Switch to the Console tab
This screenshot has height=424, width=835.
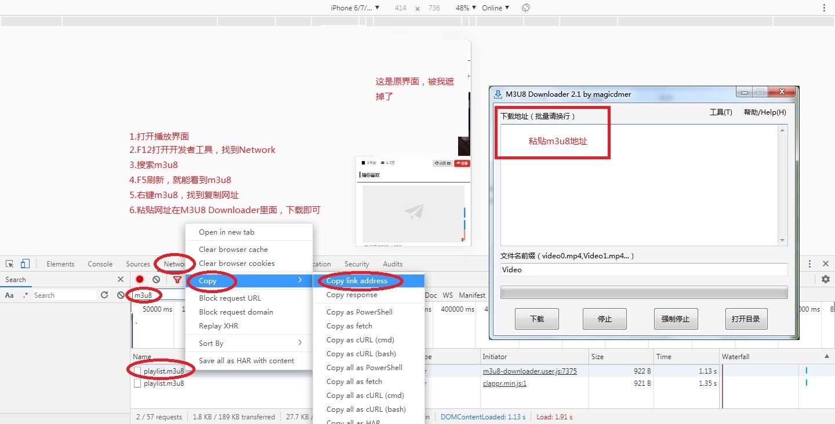click(100, 264)
